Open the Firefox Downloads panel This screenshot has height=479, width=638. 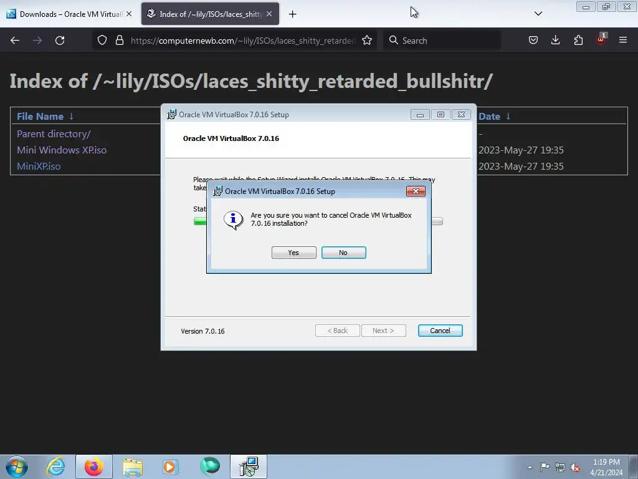[x=555, y=40]
